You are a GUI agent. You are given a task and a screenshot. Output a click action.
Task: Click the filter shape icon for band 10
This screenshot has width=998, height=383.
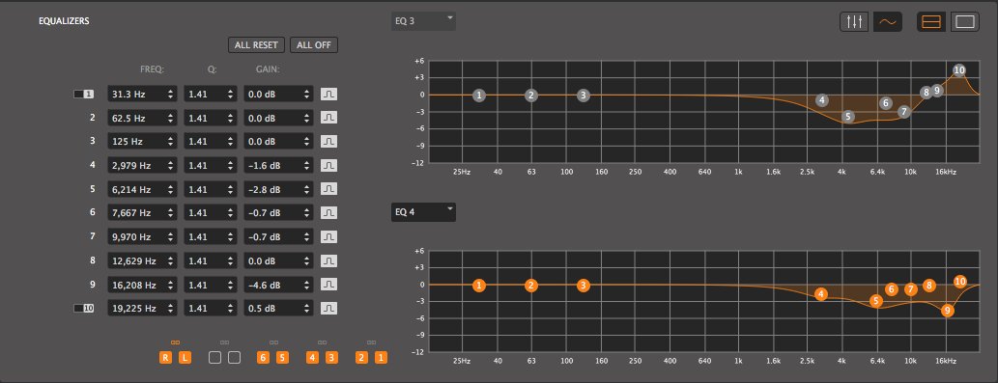(x=328, y=308)
